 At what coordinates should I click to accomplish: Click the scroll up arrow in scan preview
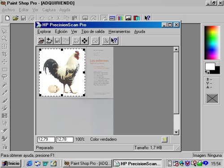coord(176,49)
